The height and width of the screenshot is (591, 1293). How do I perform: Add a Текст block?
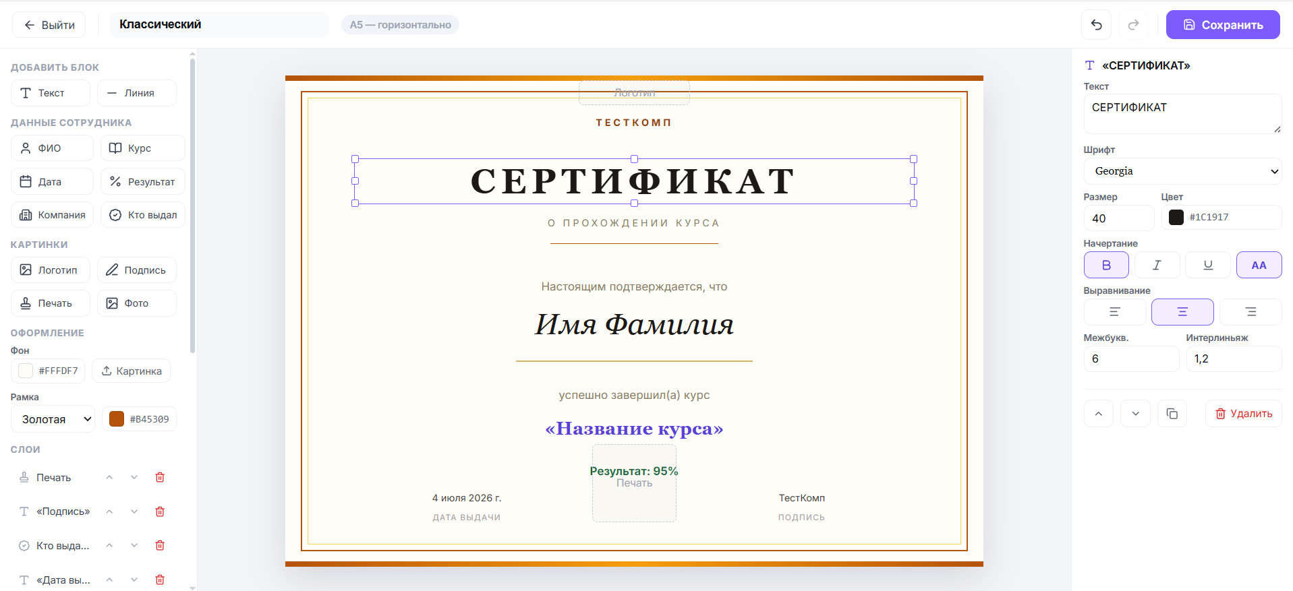click(x=51, y=93)
